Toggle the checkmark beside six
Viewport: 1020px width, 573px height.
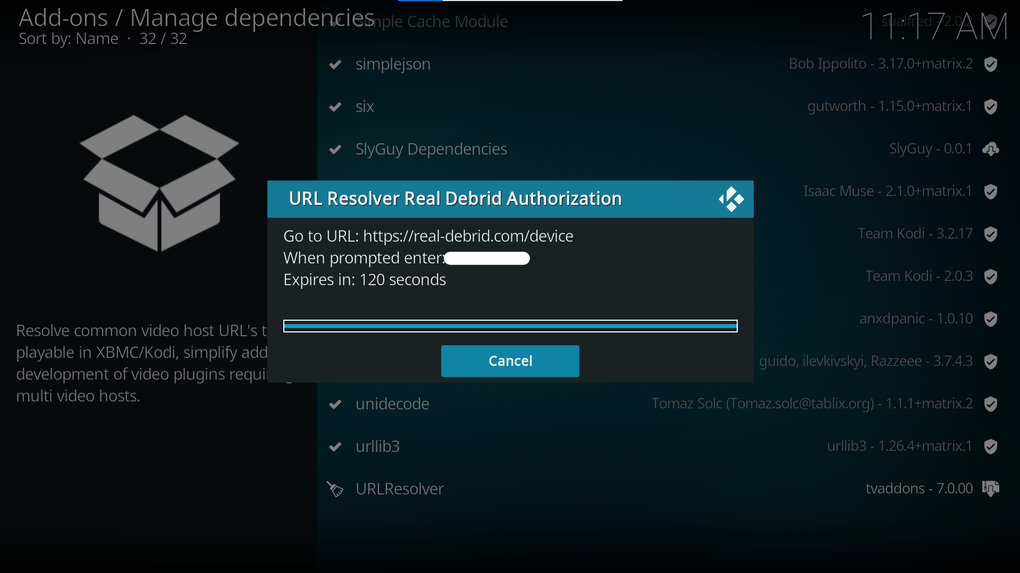pos(335,107)
